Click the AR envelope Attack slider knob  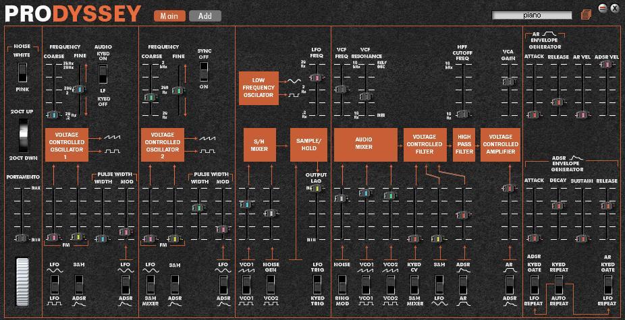(x=534, y=115)
